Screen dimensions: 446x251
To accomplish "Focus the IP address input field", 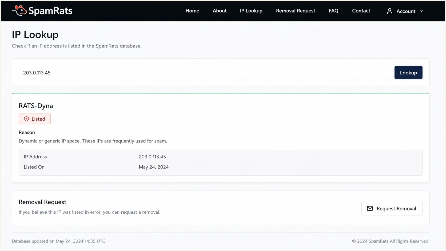I will pyautogui.click(x=204, y=73).
